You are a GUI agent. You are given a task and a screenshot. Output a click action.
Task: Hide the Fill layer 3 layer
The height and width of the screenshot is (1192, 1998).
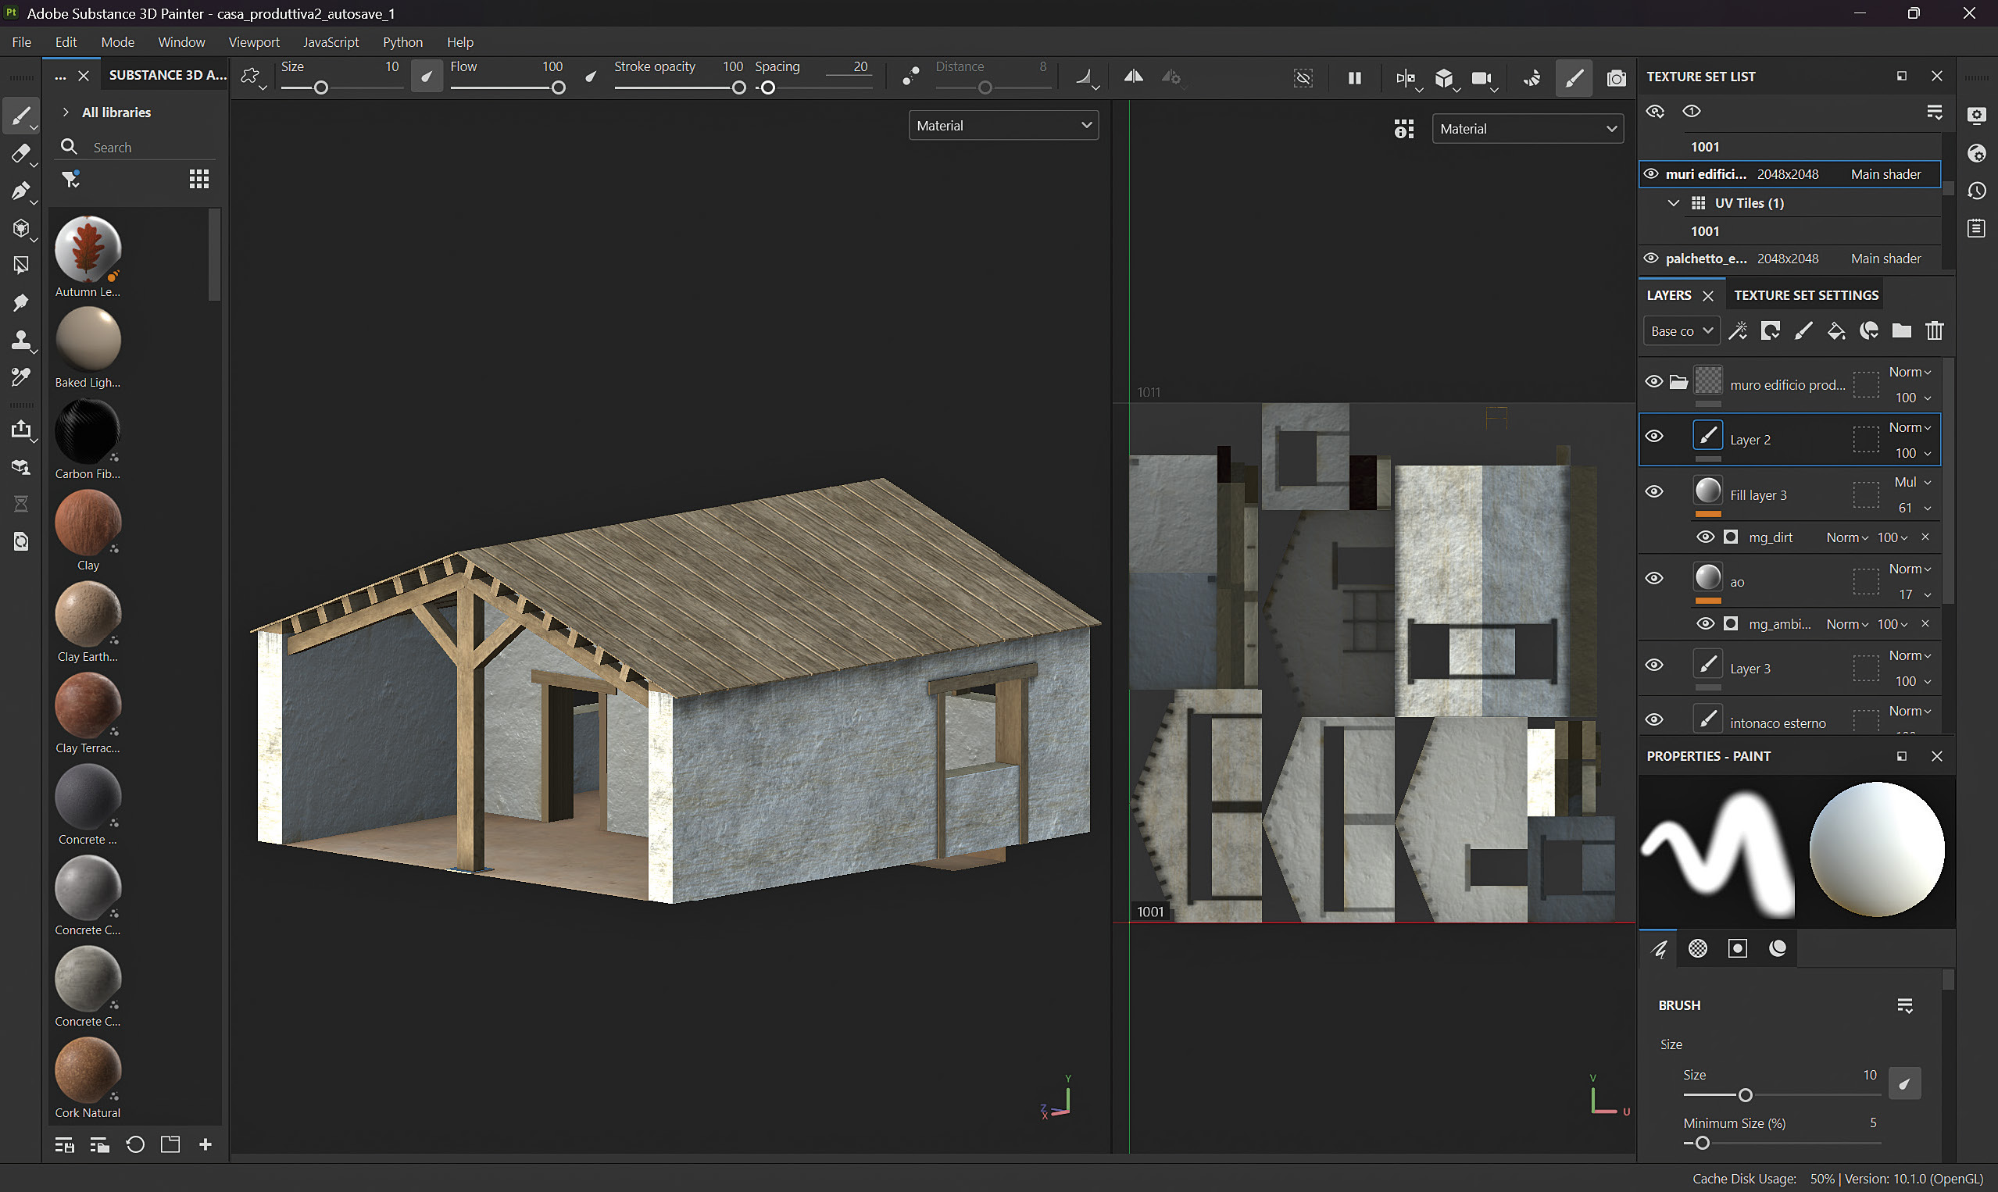coord(1653,491)
